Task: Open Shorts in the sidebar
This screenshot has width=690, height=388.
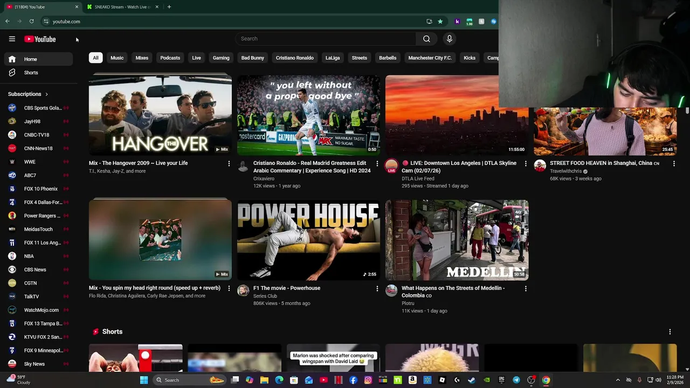Action: [38, 73]
